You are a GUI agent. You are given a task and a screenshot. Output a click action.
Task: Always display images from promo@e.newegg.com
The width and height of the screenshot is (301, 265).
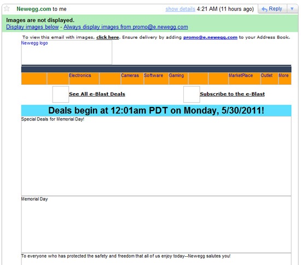(x=126, y=27)
